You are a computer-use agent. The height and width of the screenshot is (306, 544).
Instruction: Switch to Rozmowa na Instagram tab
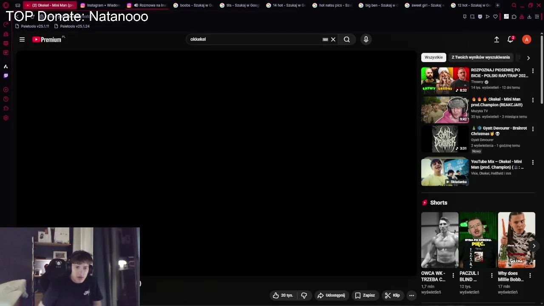[147, 5]
